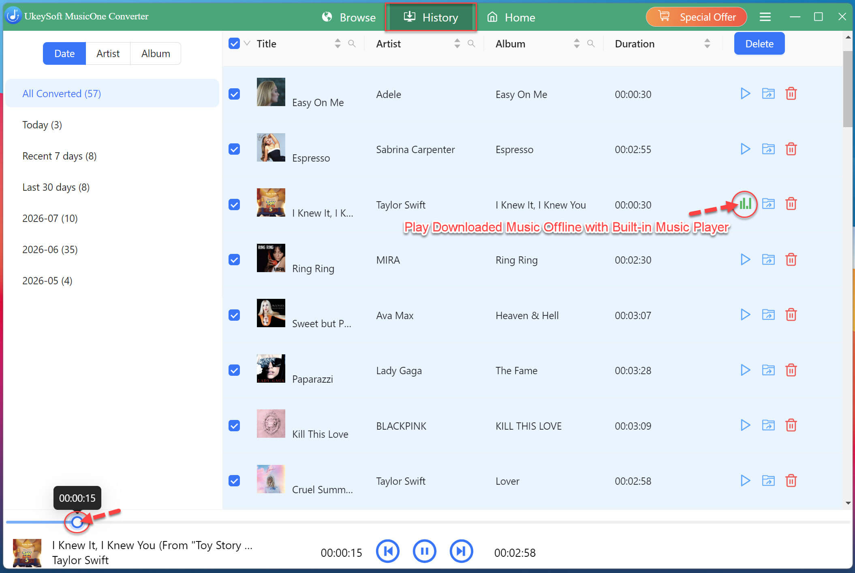Delete the Paparazzi track

tap(791, 370)
